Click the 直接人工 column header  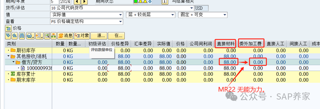tap(276, 44)
